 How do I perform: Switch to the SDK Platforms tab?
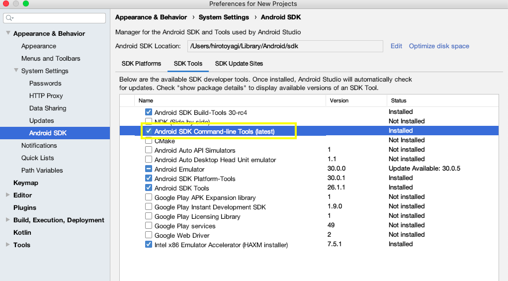pos(141,64)
